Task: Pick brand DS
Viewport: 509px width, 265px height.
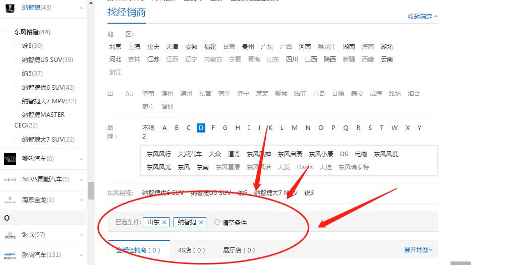Action: [x=344, y=154]
